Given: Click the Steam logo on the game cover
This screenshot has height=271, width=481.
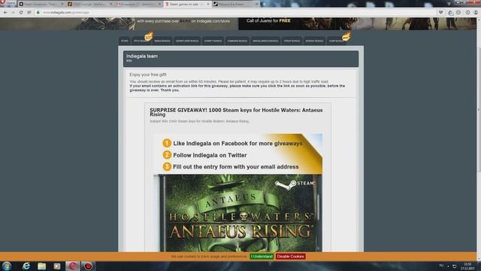Looking at the screenshot, I should coord(295,184).
